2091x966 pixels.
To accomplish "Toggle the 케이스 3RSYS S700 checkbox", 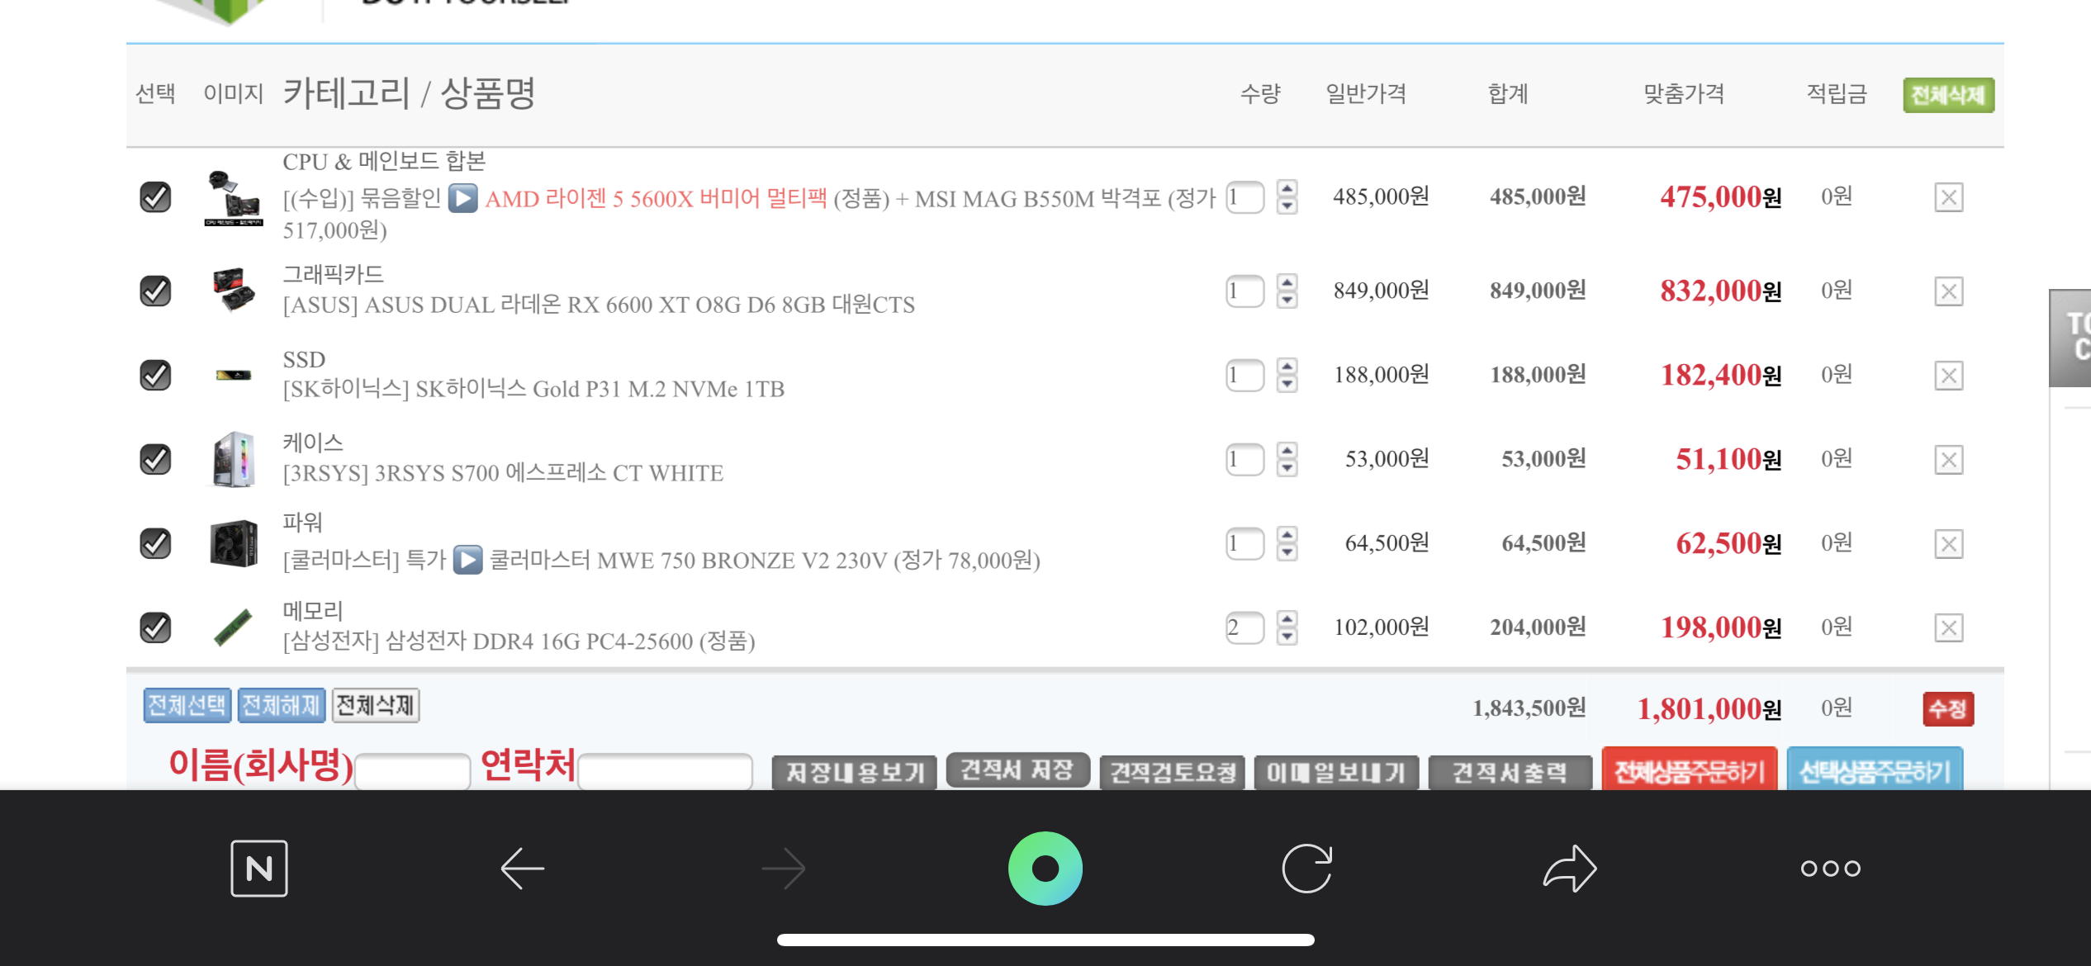I will pyautogui.click(x=155, y=459).
